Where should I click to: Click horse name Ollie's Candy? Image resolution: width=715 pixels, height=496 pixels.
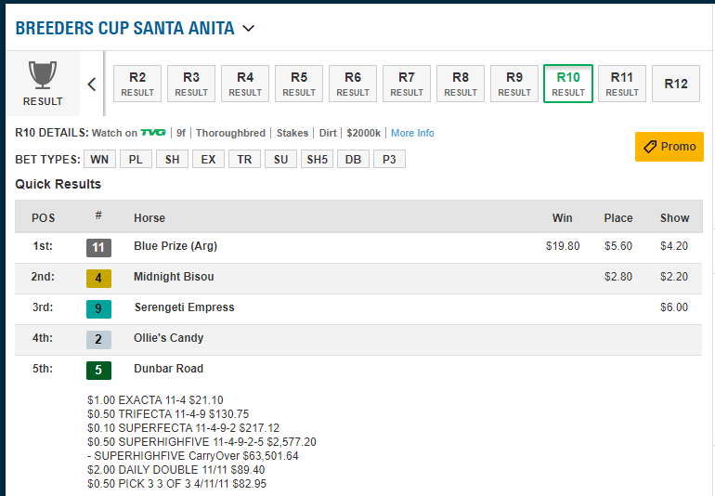(x=169, y=338)
